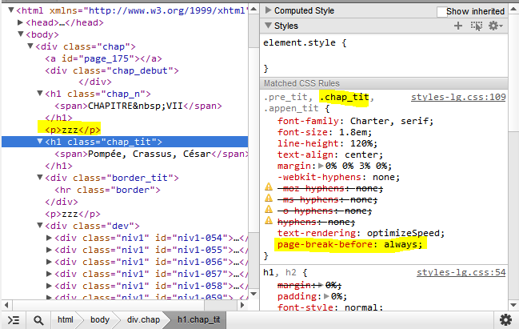Click the text-rendering: optimizeSpeed property
Viewport: 519px width, 329px height.
361,233
